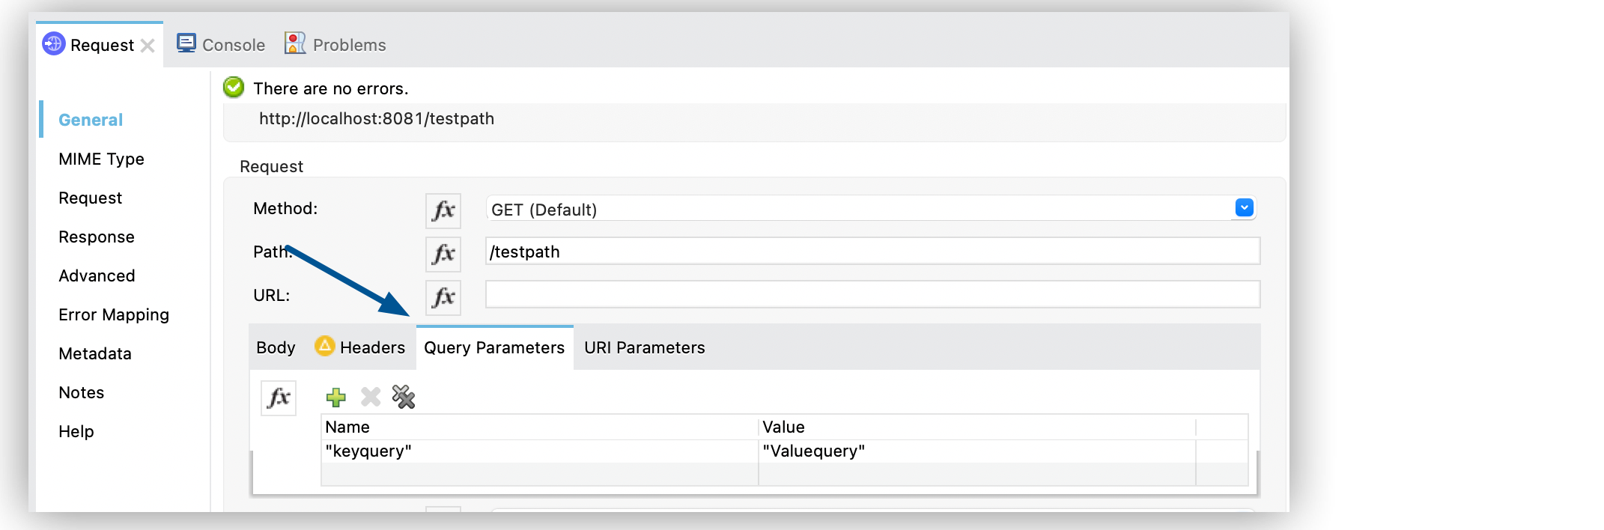Add a new query parameter with the plus icon

336,397
